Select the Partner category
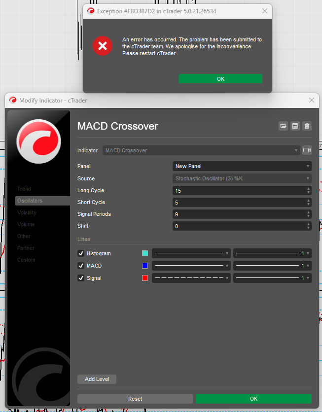This screenshot has height=412, width=322. (x=26, y=248)
